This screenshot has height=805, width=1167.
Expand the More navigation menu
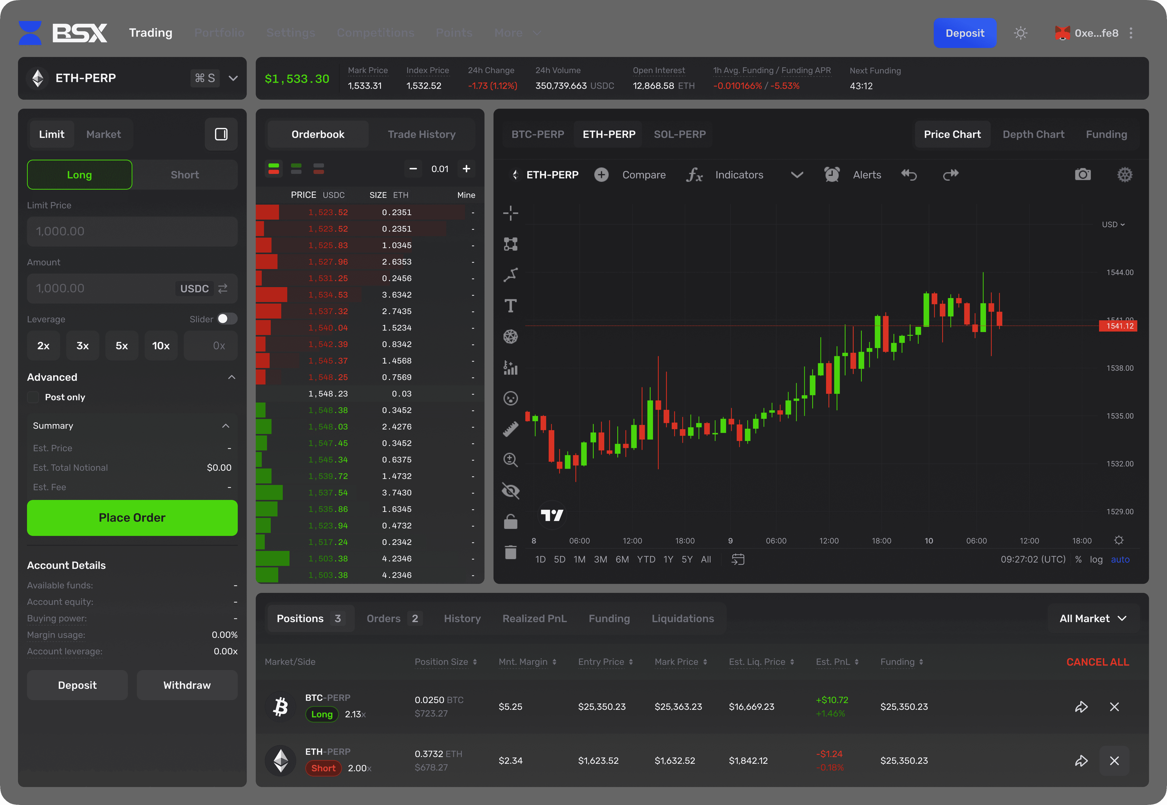pyautogui.click(x=517, y=33)
